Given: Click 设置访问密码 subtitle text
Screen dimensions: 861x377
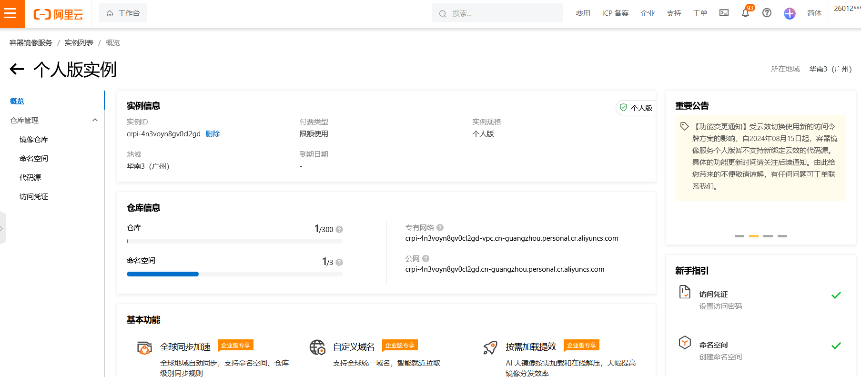Looking at the screenshot, I should tap(720, 306).
